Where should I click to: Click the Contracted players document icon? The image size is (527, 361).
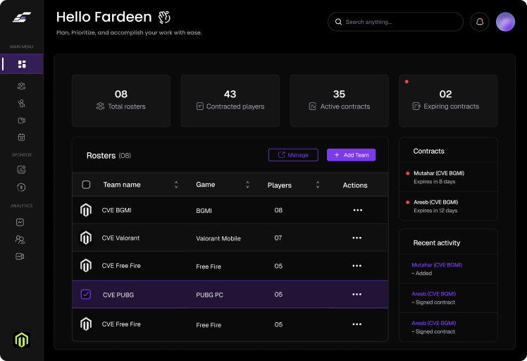click(199, 106)
